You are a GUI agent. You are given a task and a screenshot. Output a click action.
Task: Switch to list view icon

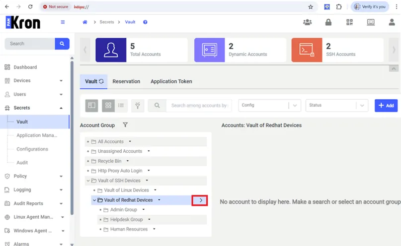pyautogui.click(x=121, y=105)
